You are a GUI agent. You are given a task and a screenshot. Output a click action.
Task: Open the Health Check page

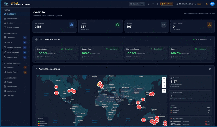12,72
